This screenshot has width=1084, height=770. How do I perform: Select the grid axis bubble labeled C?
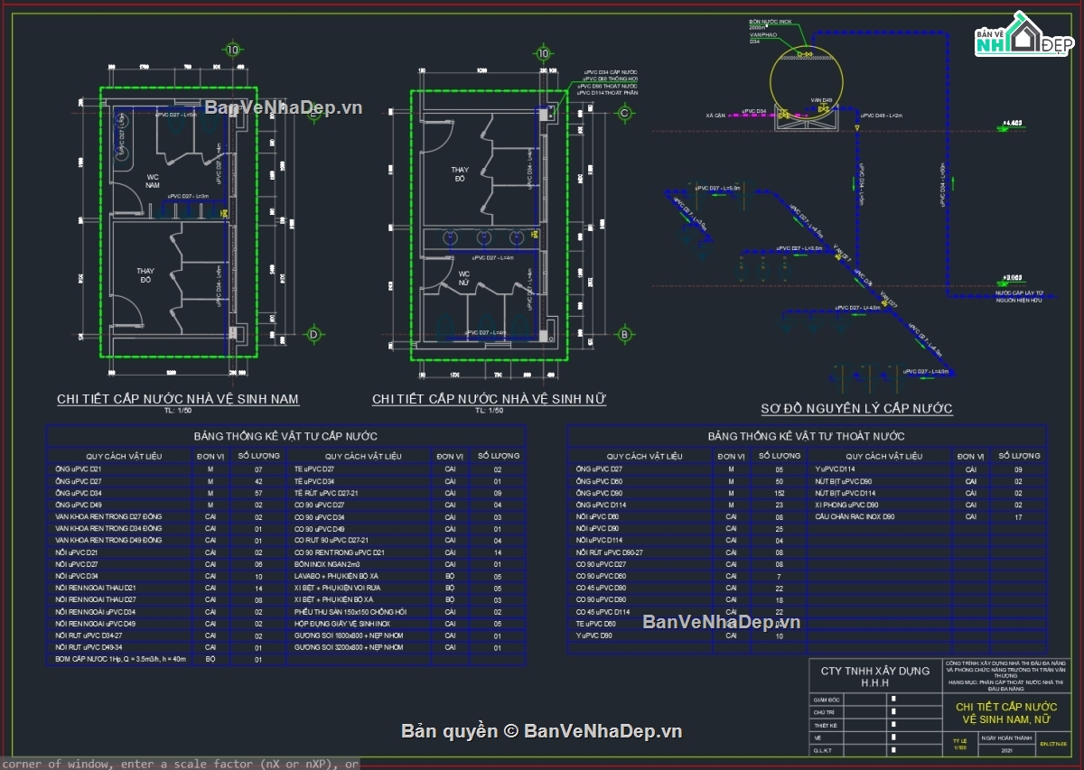[x=623, y=113]
